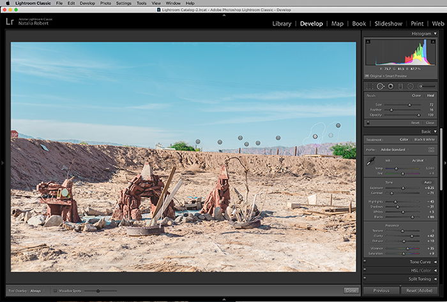The image size is (447, 302).
Task: Toggle the spot removal panel switch
Action: pyautogui.click(x=368, y=122)
